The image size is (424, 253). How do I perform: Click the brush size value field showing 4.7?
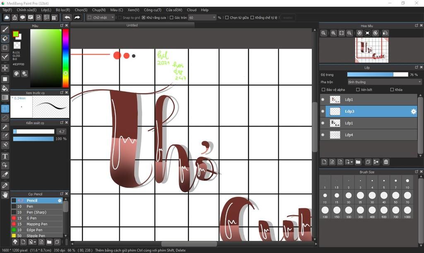(x=62, y=131)
